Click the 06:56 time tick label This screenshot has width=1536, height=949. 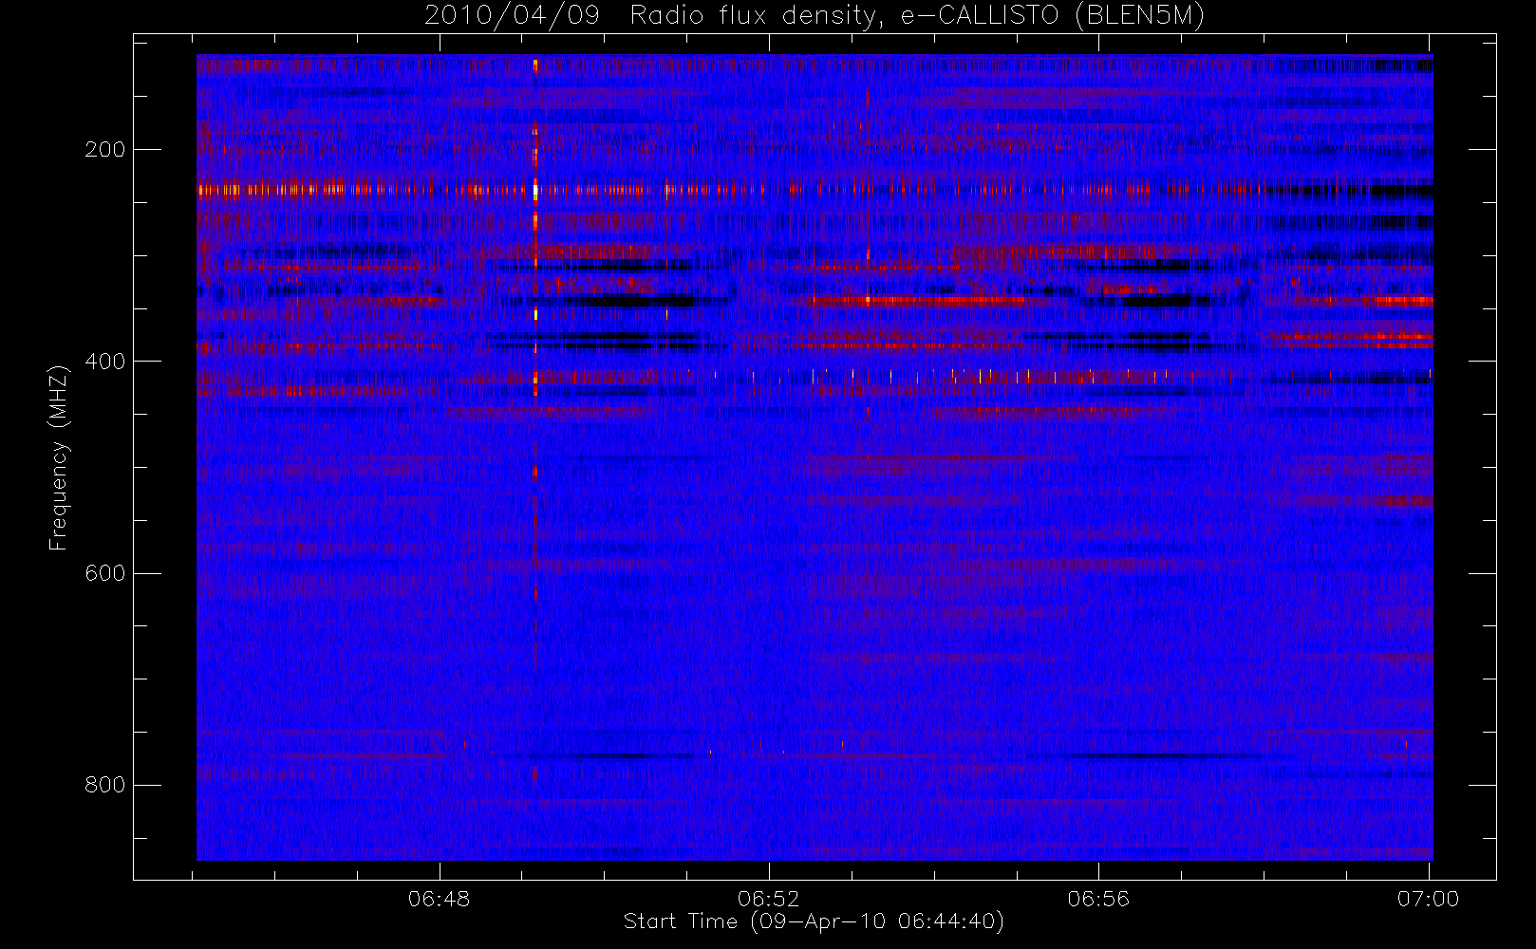tap(1098, 899)
